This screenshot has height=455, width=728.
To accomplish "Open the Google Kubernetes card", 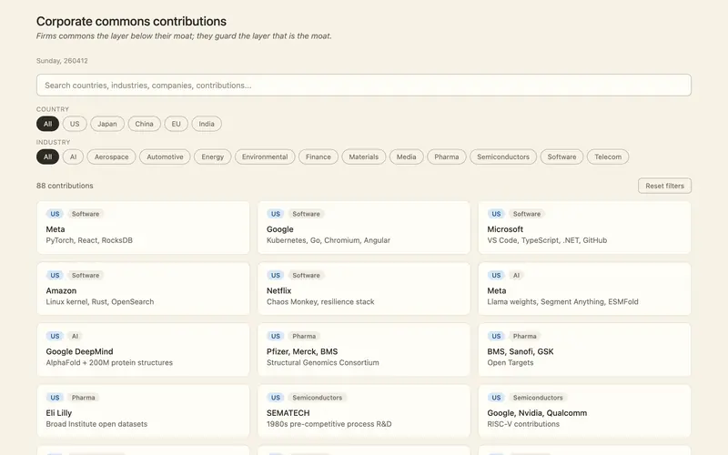I will [x=363, y=227].
